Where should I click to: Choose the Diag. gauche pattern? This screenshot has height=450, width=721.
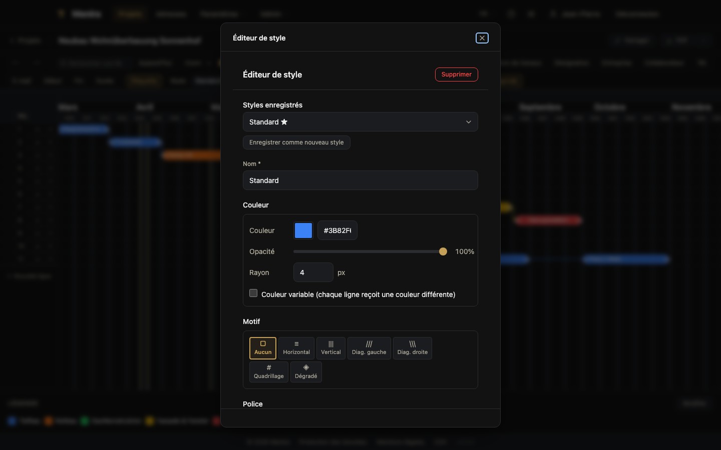coord(369,348)
